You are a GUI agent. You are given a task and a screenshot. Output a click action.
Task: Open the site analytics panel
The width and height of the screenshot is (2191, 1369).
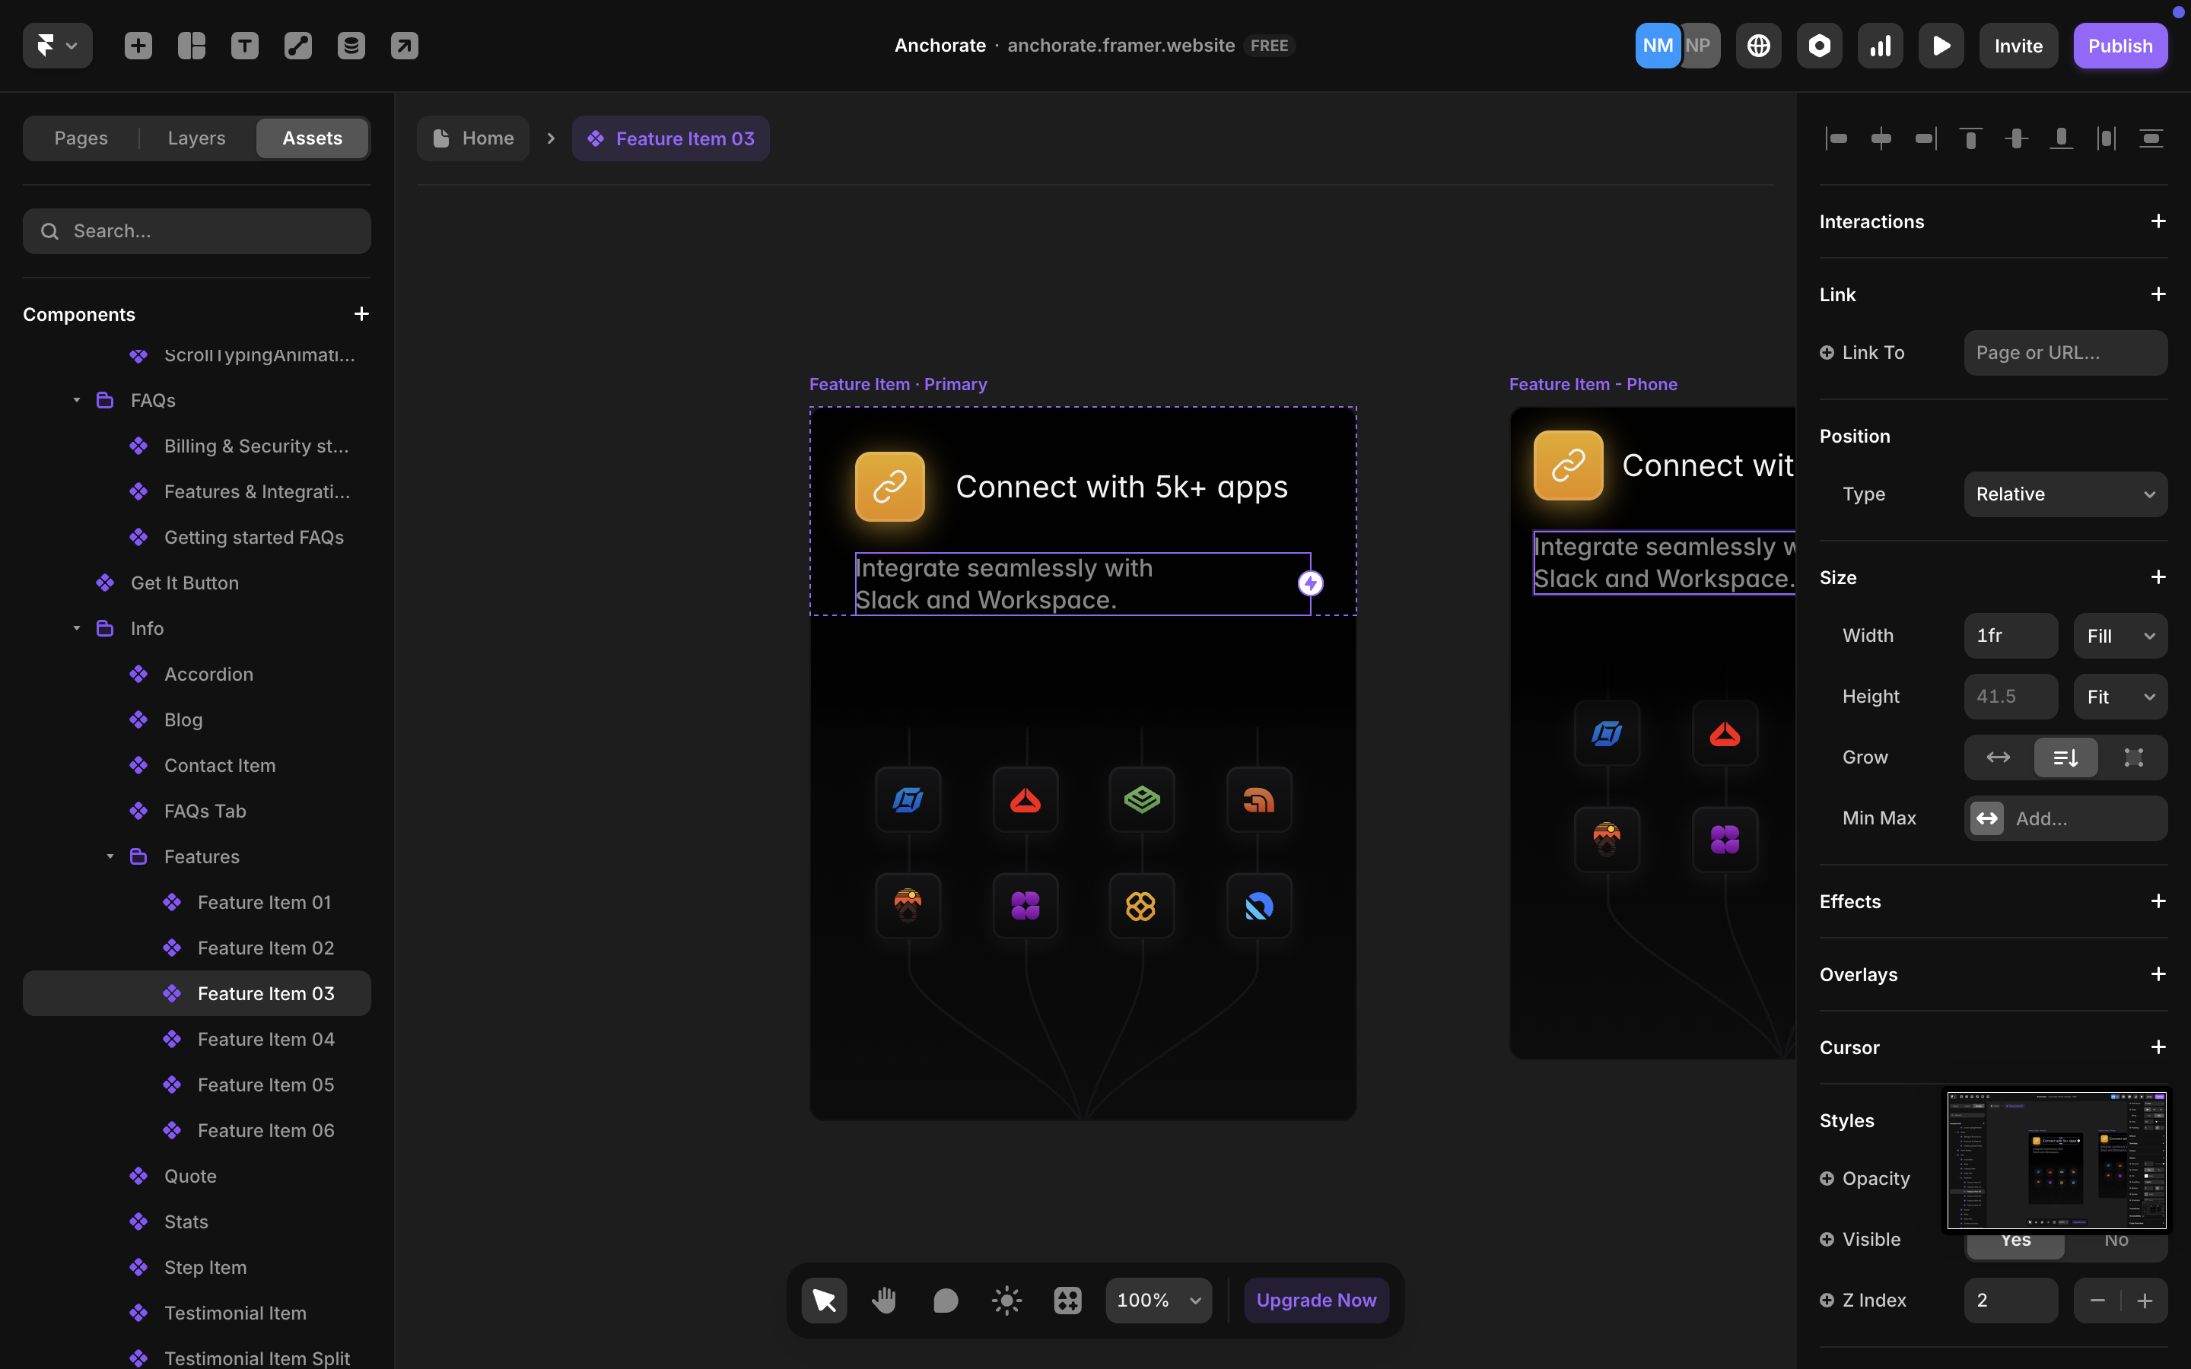(x=1880, y=46)
